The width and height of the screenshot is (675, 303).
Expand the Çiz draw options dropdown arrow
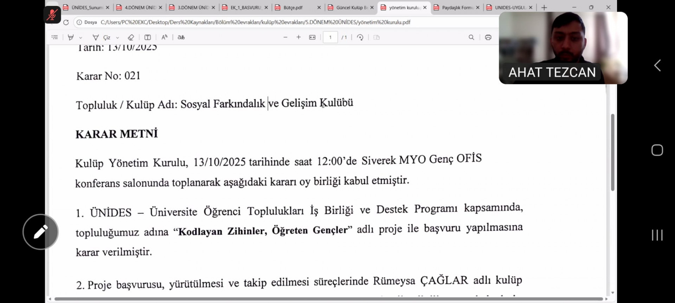click(x=117, y=38)
